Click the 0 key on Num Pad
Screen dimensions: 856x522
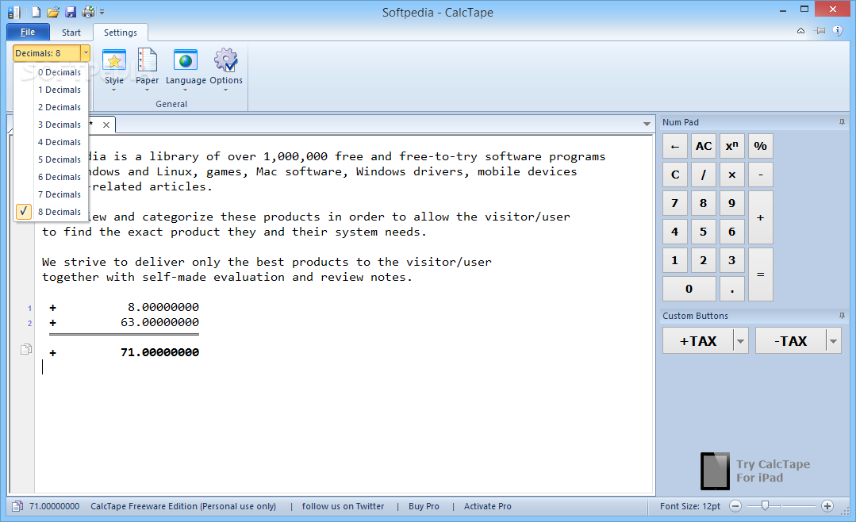(689, 289)
